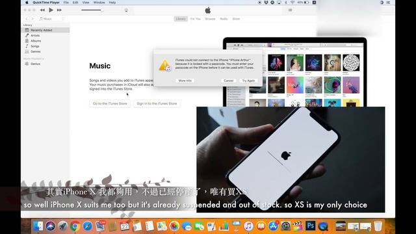Open the AirPlay output icon
Screen dimensions: 416x234
tap(126, 10)
